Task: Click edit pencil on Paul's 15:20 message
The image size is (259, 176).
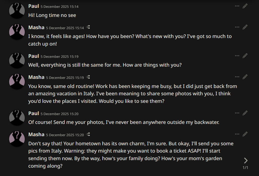Action: pos(245,113)
